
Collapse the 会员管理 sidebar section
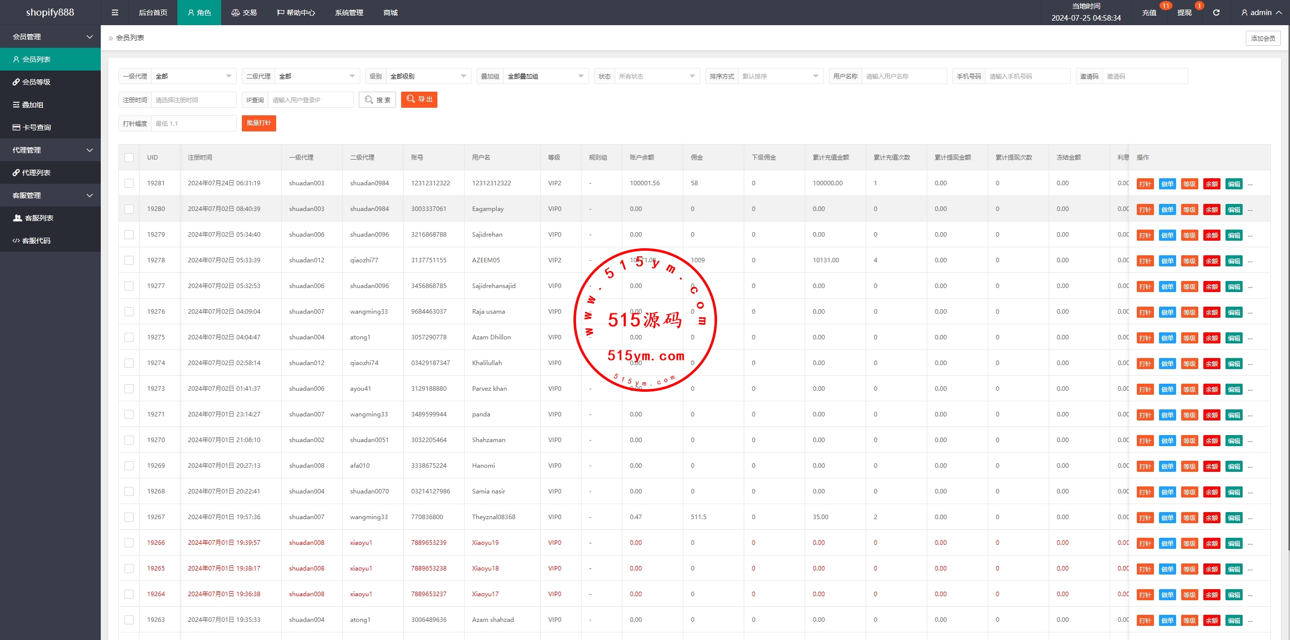click(50, 37)
